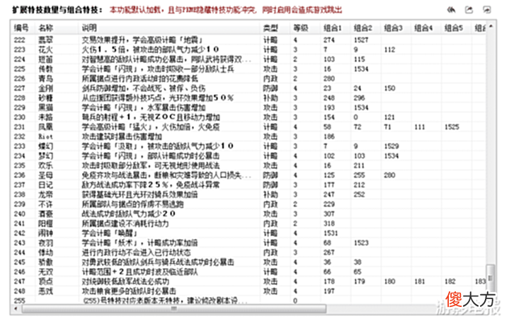This screenshot has height=326, width=509.
Task: Click the 211 value in row 235
Action: 359,165
